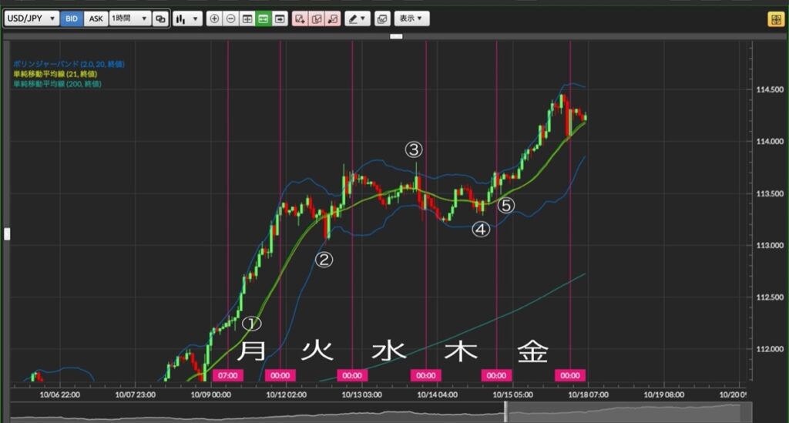Click the zoom in plus icon
The image size is (789, 423).
(x=214, y=18)
